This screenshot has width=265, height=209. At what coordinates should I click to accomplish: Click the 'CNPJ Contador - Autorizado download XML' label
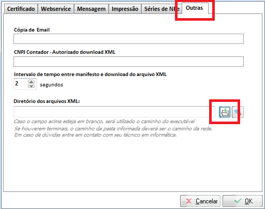65,52
